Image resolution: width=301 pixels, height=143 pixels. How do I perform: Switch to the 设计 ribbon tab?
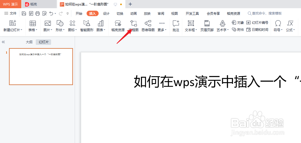[106, 13]
